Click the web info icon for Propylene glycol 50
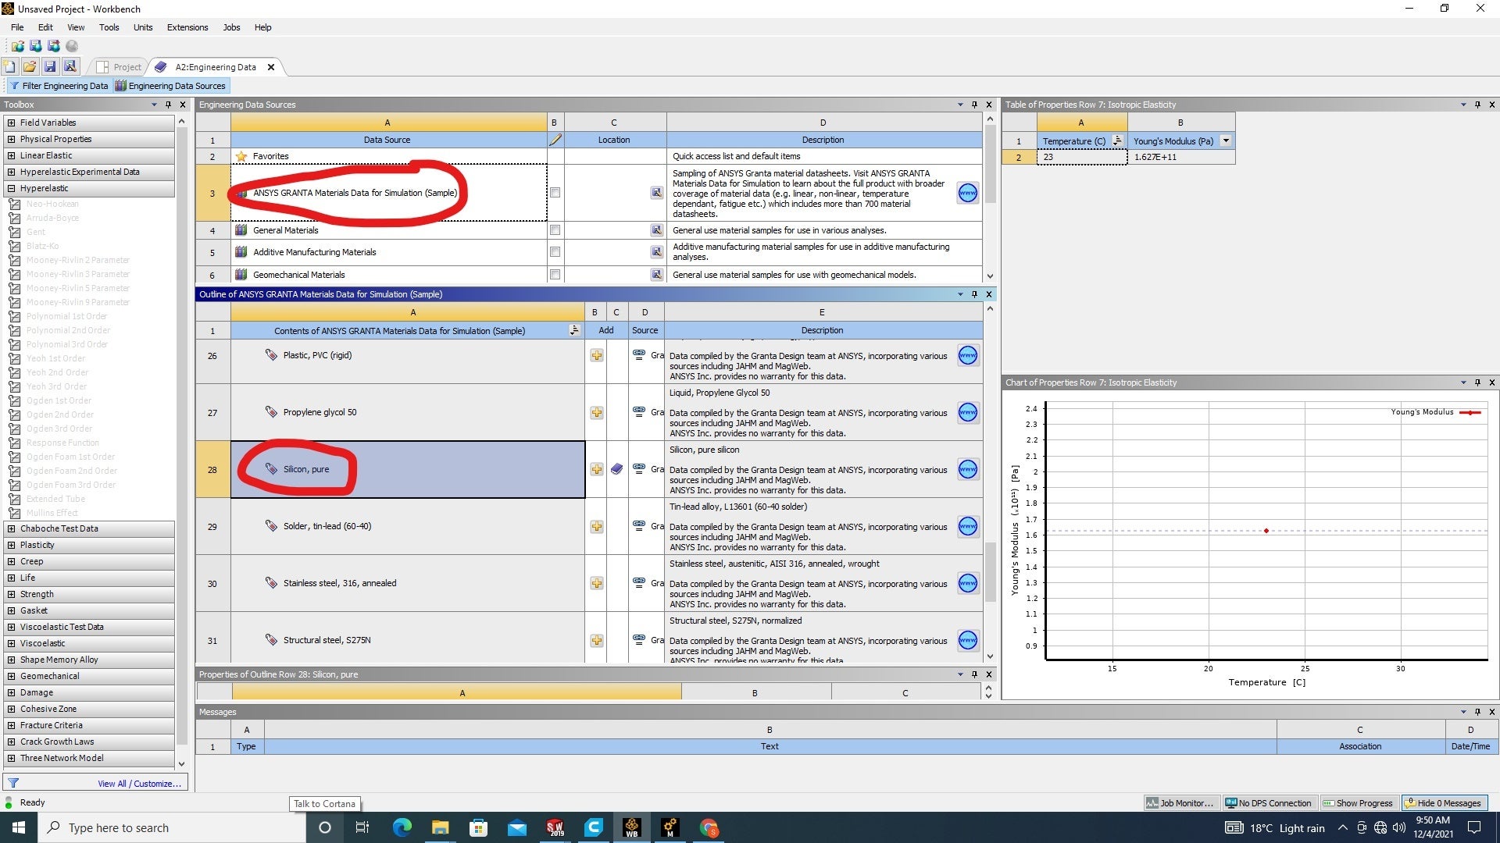1500x843 pixels. [967, 412]
